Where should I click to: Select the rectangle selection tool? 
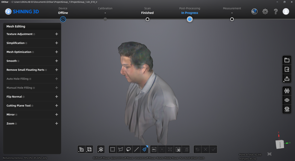pos(113,149)
